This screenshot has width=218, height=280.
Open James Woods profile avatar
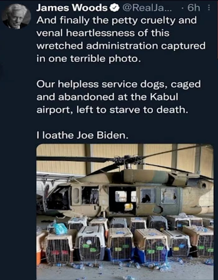click(15, 16)
